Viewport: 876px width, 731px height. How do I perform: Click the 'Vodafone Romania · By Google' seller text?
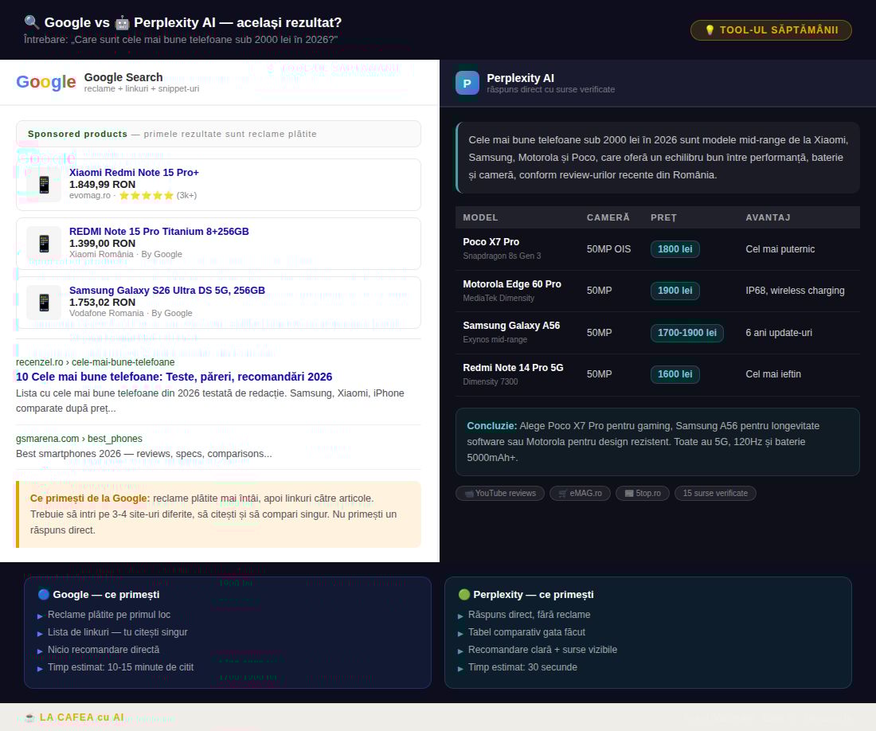(x=131, y=313)
